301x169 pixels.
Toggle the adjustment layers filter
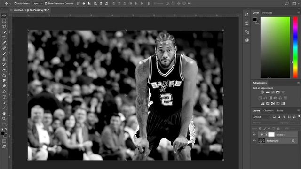point(279,117)
